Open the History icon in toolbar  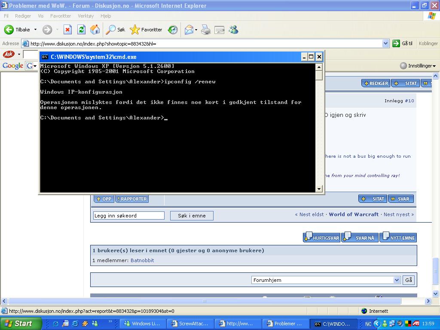[x=173, y=30]
